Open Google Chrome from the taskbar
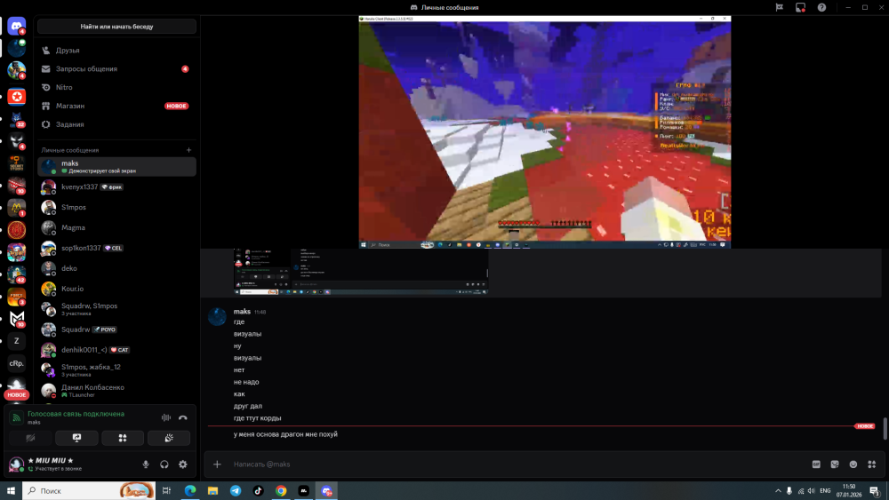Screen dimensions: 889x500 [x=281, y=491]
